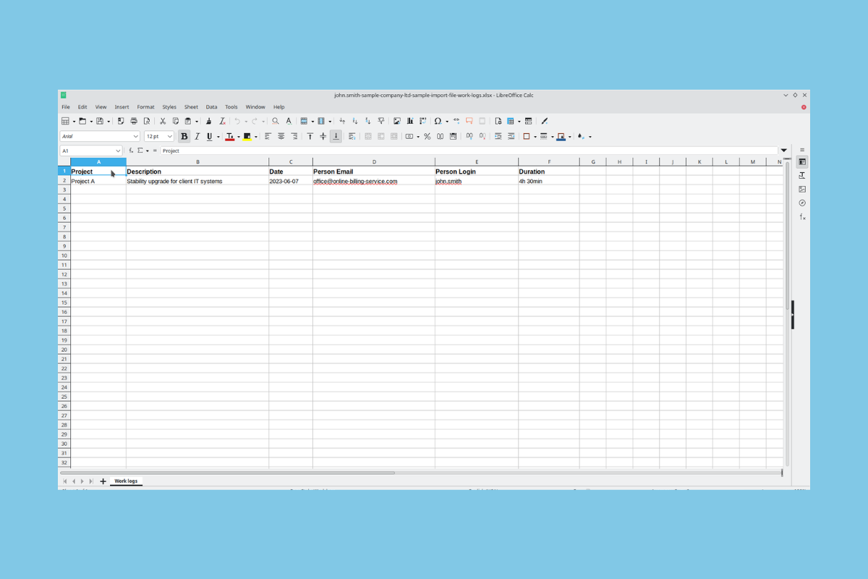Apply the red Font Color swatch
This screenshot has height=579, width=868.
(x=229, y=136)
